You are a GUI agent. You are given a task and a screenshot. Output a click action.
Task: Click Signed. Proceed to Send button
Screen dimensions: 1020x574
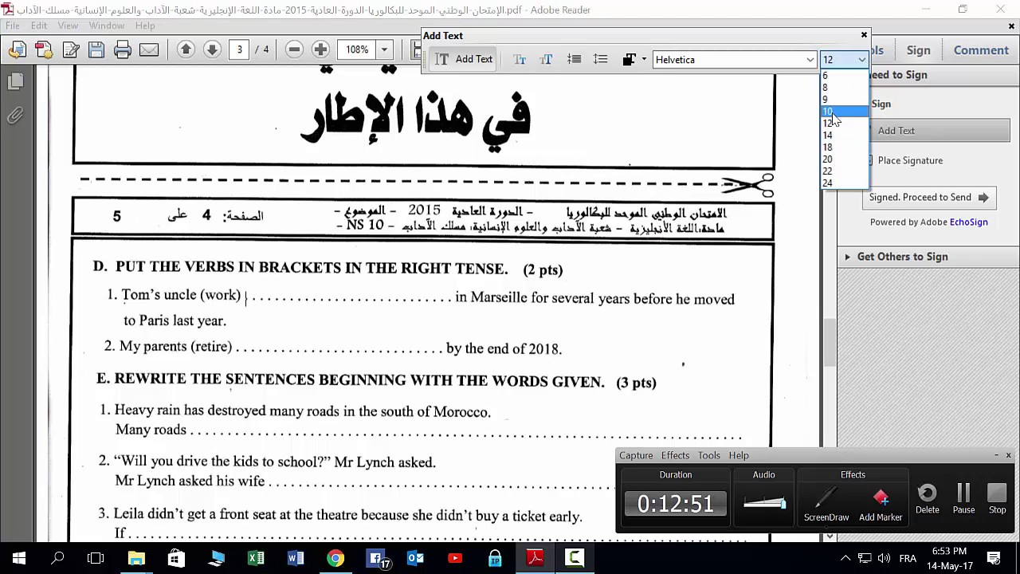tap(928, 198)
